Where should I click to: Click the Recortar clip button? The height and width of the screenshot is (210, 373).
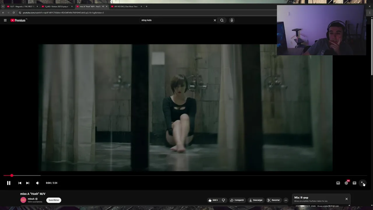[x=274, y=200]
